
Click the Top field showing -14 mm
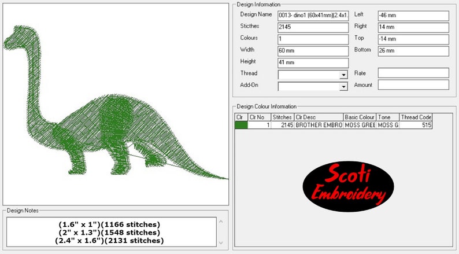click(413, 39)
